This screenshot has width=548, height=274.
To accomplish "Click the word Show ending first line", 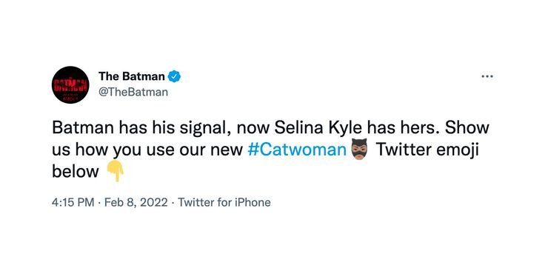I will click(467, 128).
